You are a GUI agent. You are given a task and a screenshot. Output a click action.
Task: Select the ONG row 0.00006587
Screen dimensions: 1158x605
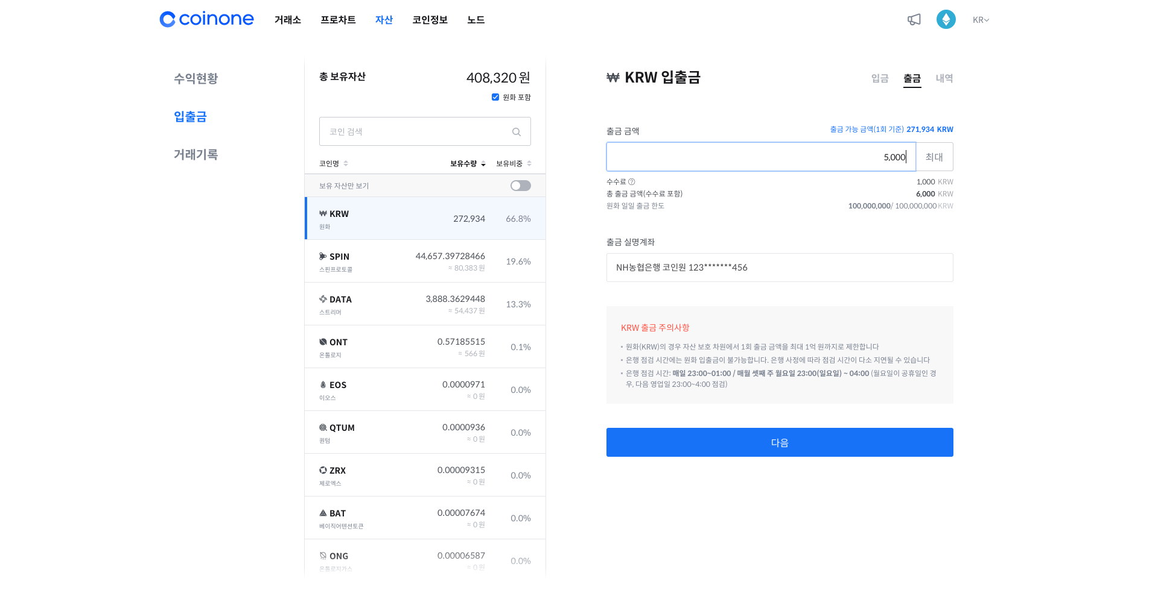pyautogui.click(x=425, y=559)
